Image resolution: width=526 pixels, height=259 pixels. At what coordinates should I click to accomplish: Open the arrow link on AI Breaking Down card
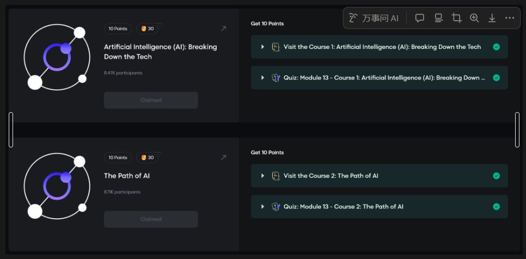coord(223,29)
